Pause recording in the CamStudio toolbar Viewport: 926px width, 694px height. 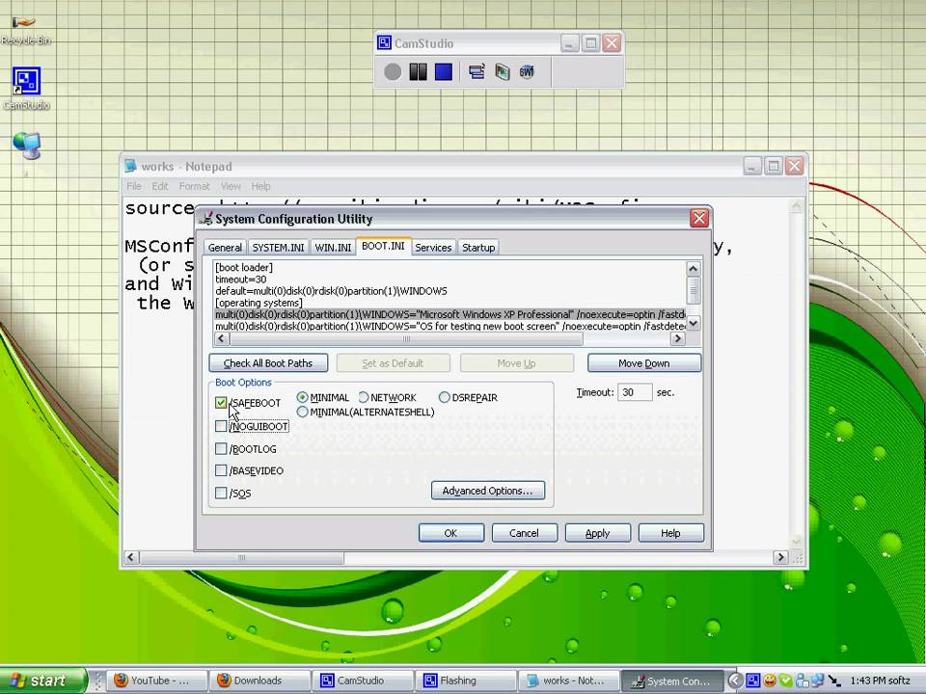pos(418,72)
